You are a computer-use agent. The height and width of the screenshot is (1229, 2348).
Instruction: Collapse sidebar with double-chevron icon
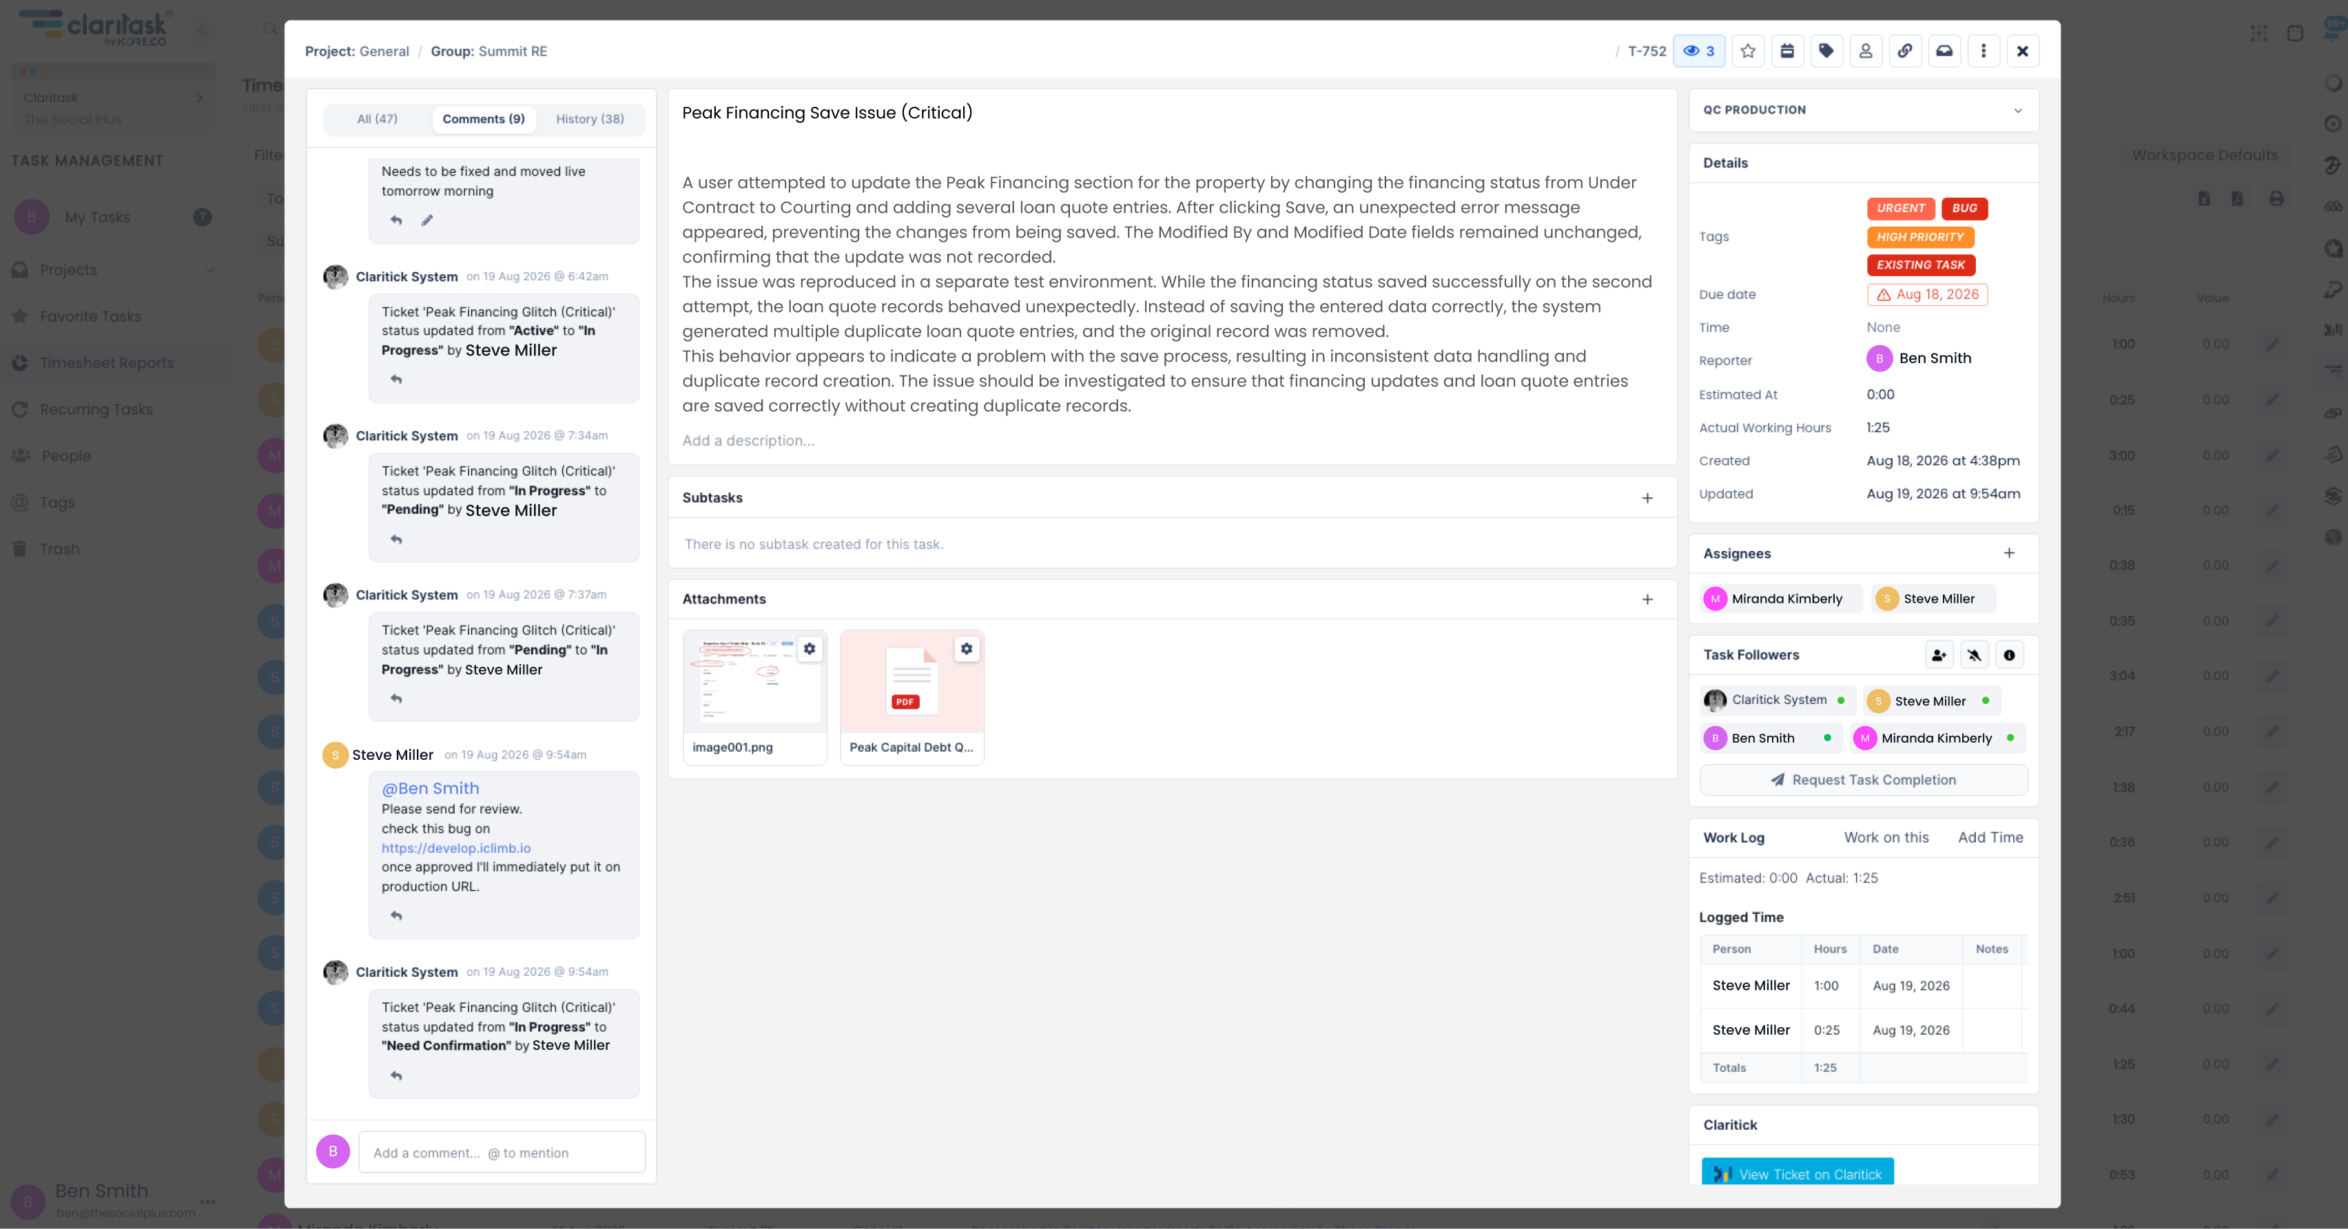[x=203, y=30]
